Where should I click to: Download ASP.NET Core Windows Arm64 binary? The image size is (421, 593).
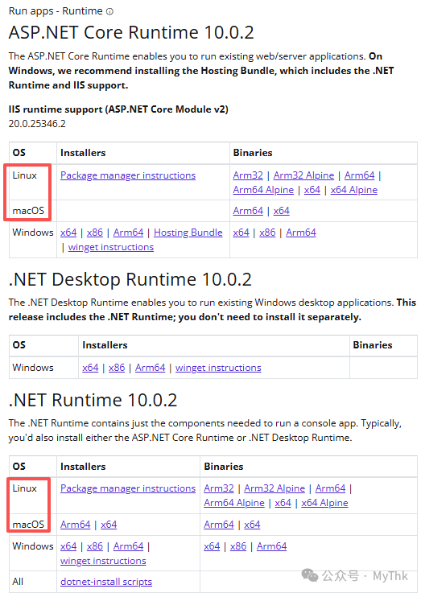(x=301, y=233)
